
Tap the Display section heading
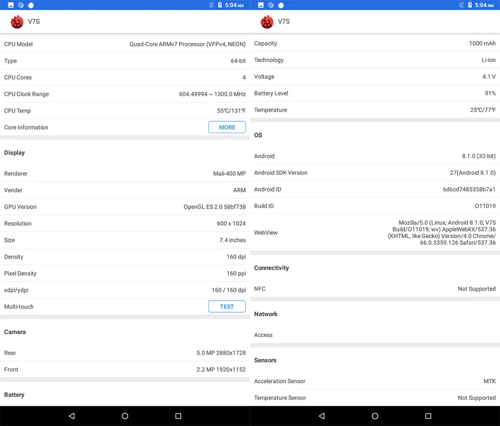click(15, 152)
